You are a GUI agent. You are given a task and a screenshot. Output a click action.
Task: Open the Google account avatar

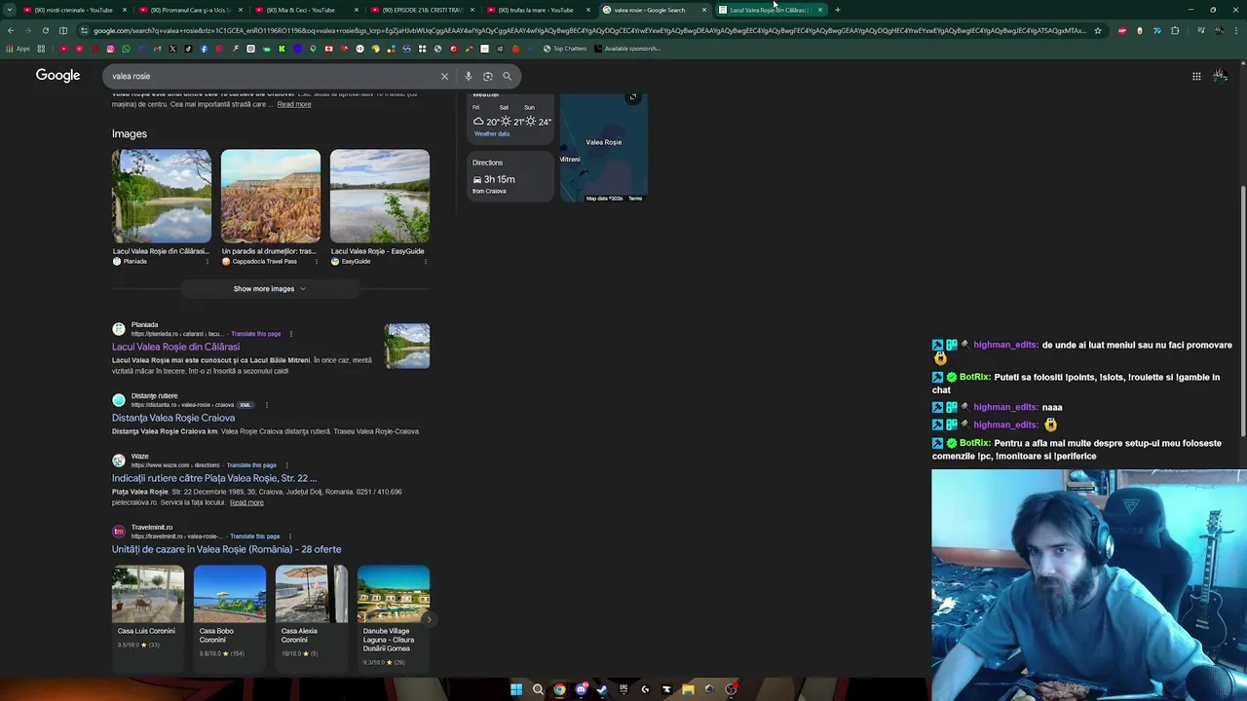1220,76
